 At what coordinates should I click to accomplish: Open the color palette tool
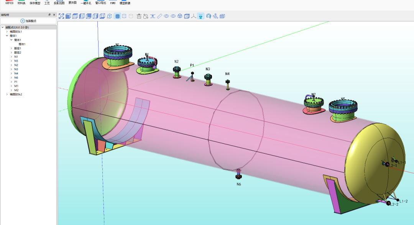click(209, 16)
